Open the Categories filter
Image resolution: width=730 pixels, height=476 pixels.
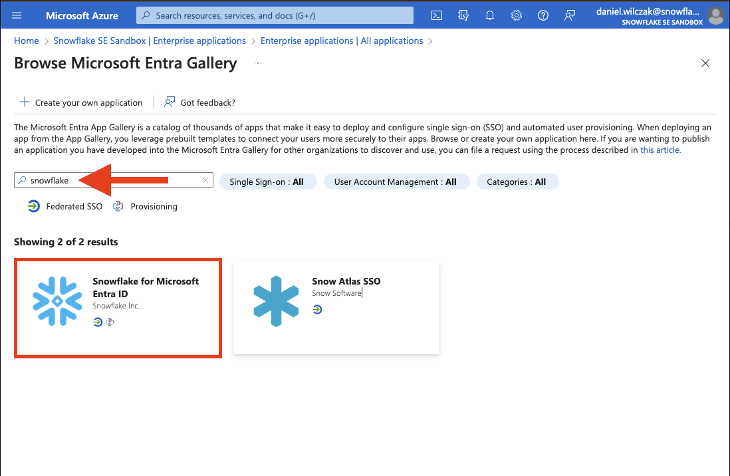click(517, 181)
